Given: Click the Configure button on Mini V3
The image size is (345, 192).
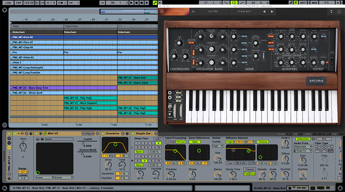Looking at the screenshot, I should 88,134.
